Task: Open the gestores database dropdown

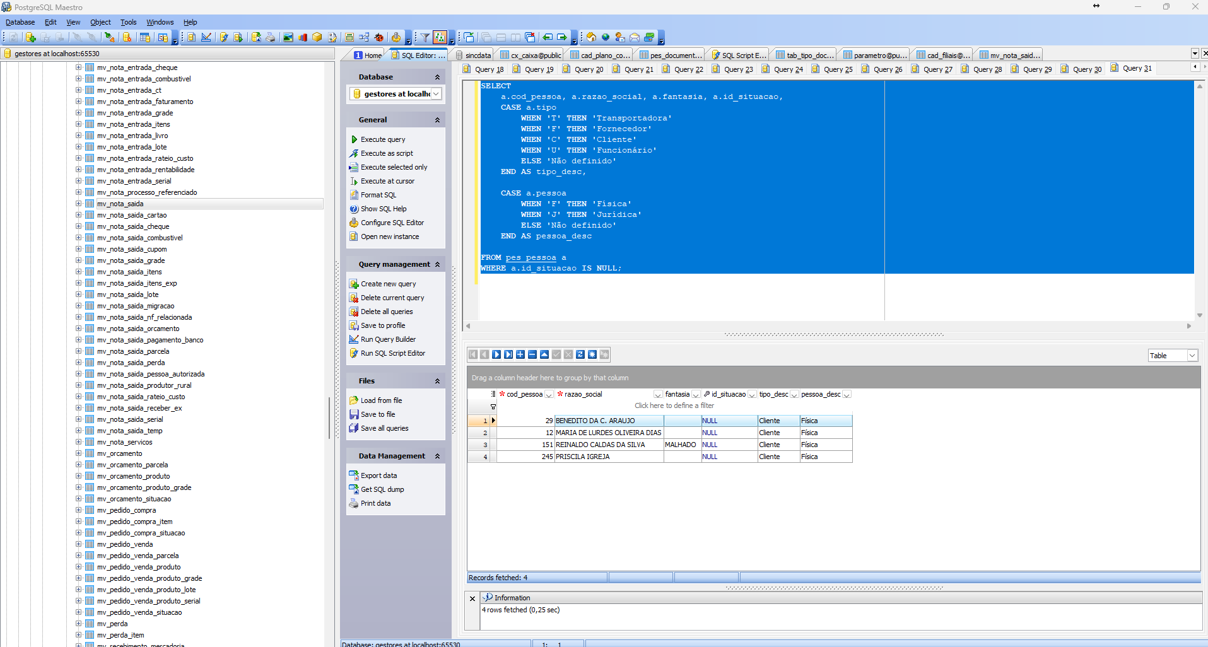Action: (x=435, y=94)
